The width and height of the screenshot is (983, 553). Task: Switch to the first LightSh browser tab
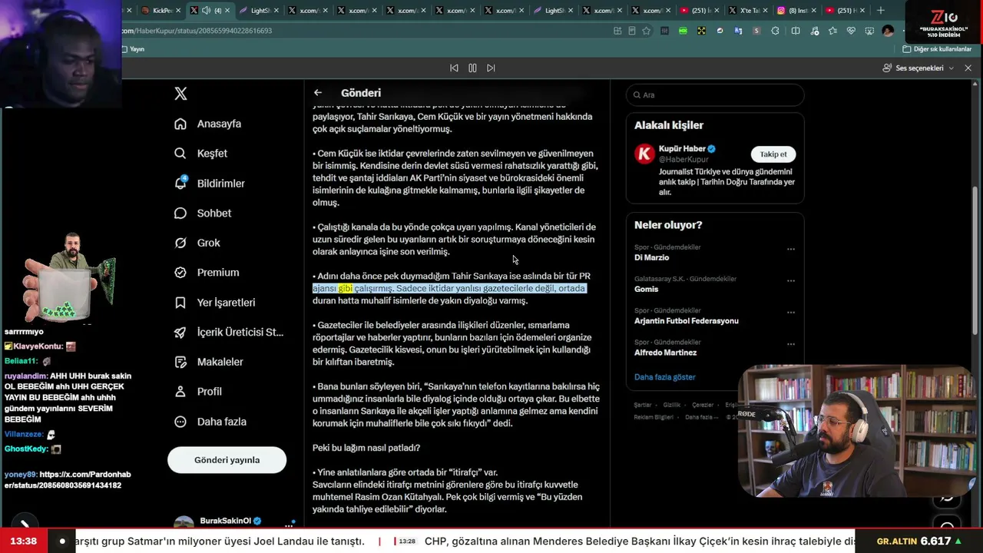tap(260, 11)
